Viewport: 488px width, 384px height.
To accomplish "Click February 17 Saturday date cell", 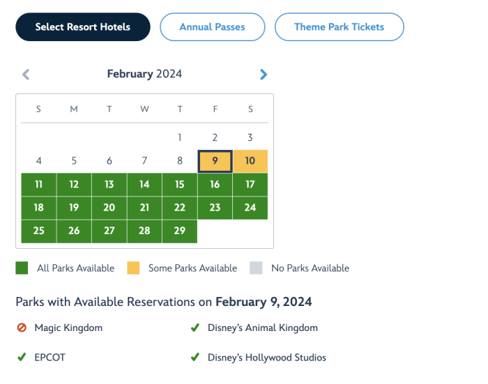I will pos(250,185).
